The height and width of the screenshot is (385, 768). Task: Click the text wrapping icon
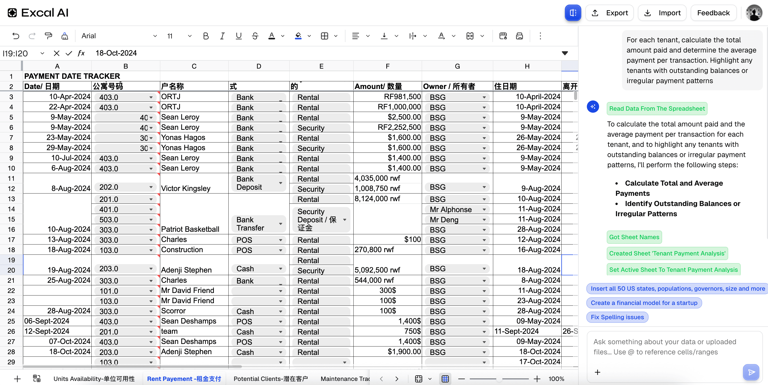[413, 36]
